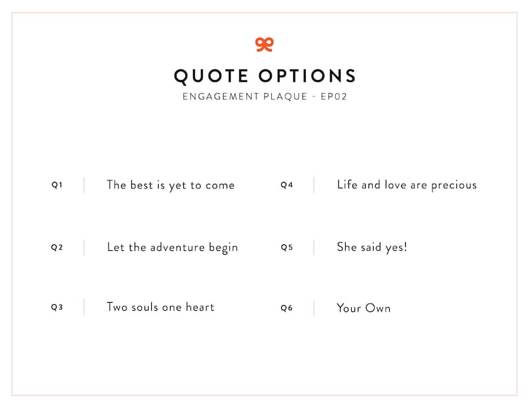Choose quote "The best is yet to come"
529x408 pixels.
[x=171, y=185]
